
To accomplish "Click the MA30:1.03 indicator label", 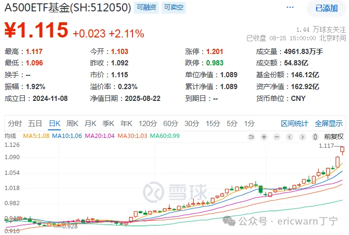I will [x=132, y=136].
